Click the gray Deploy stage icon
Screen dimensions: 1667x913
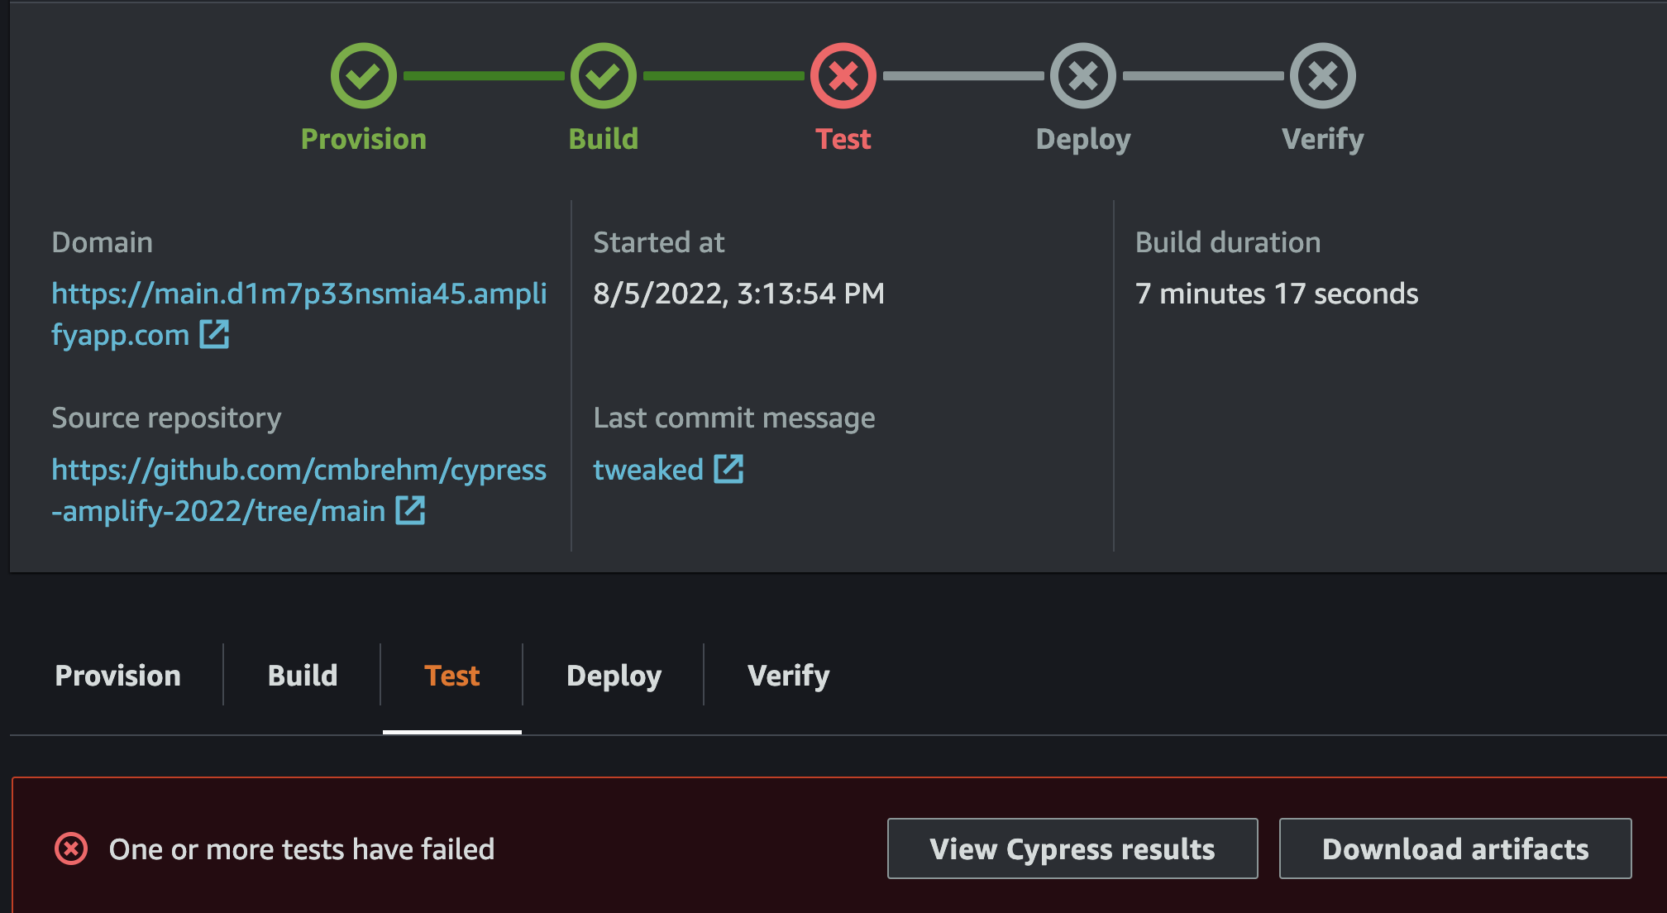coord(1082,75)
